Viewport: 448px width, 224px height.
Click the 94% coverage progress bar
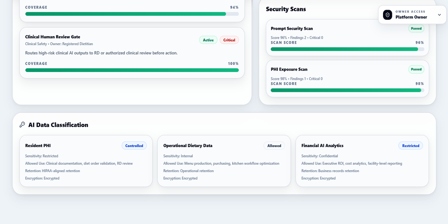tap(132, 14)
